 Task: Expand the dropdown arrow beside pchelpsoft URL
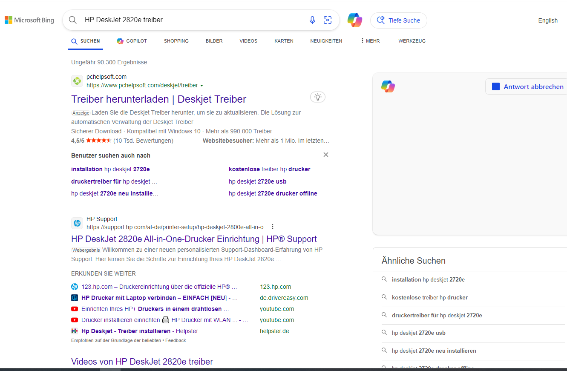point(201,86)
